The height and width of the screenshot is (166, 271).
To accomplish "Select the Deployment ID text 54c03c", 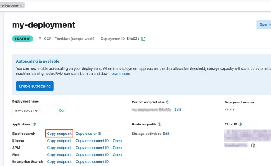I will coord(133,39).
